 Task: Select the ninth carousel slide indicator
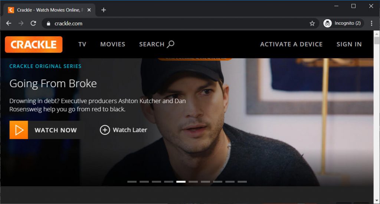pos(230,181)
